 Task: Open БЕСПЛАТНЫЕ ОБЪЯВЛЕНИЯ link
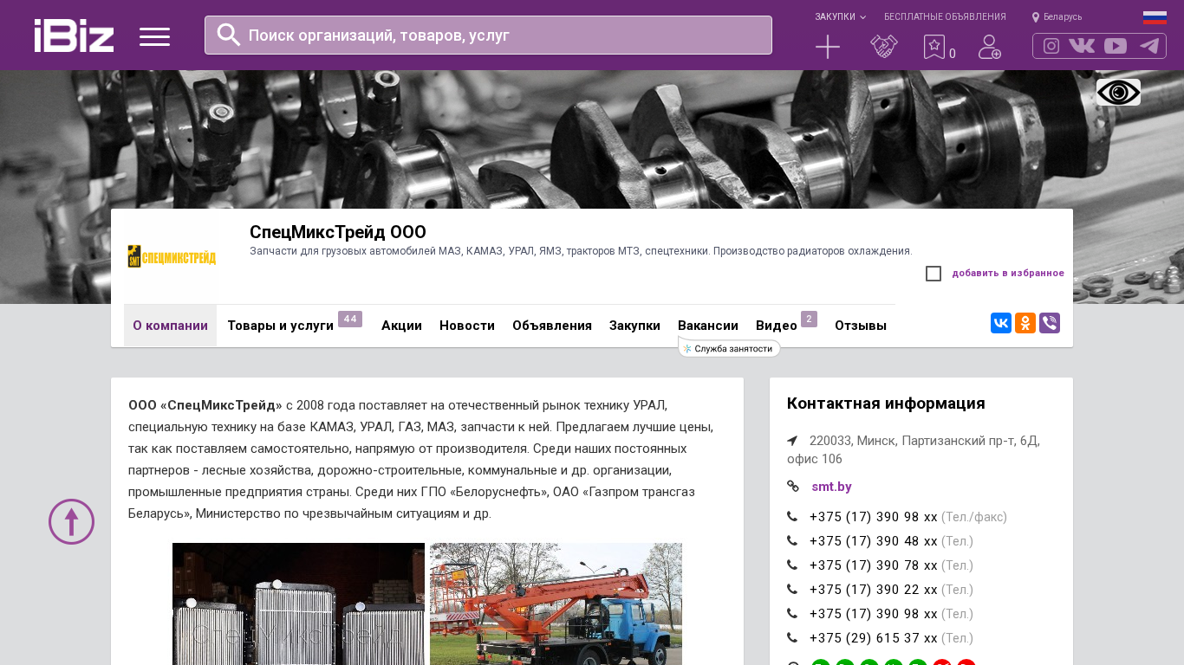pos(945,17)
